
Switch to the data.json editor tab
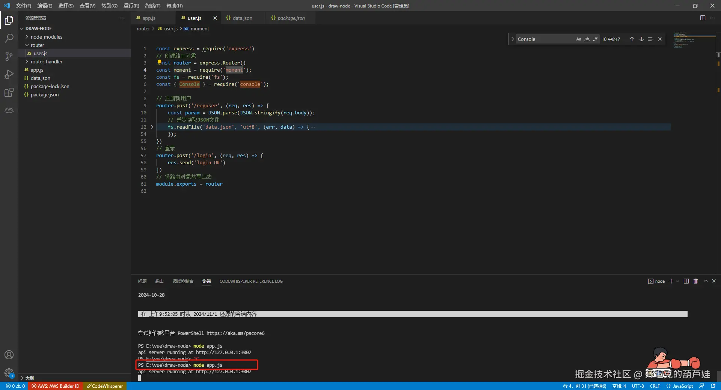point(242,18)
